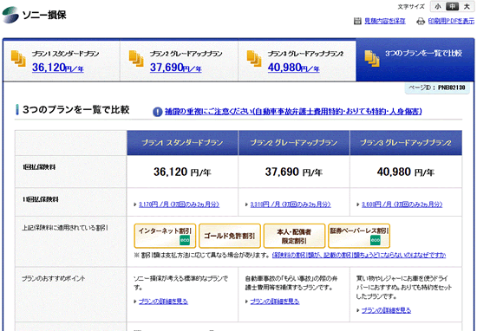
Task: Click the 証券ペーパーレス割引 badge
Action: 359,236
